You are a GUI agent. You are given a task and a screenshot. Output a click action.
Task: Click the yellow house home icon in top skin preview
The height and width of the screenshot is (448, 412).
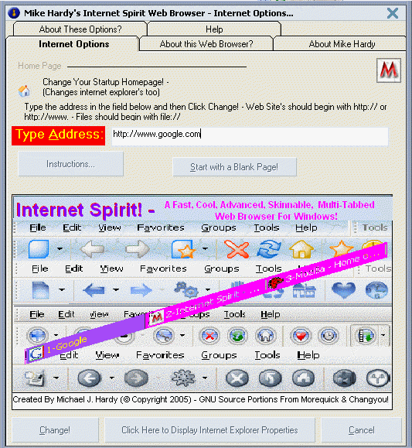[301, 249]
